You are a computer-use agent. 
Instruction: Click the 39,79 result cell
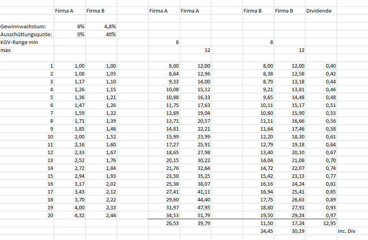click(x=195, y=223)
